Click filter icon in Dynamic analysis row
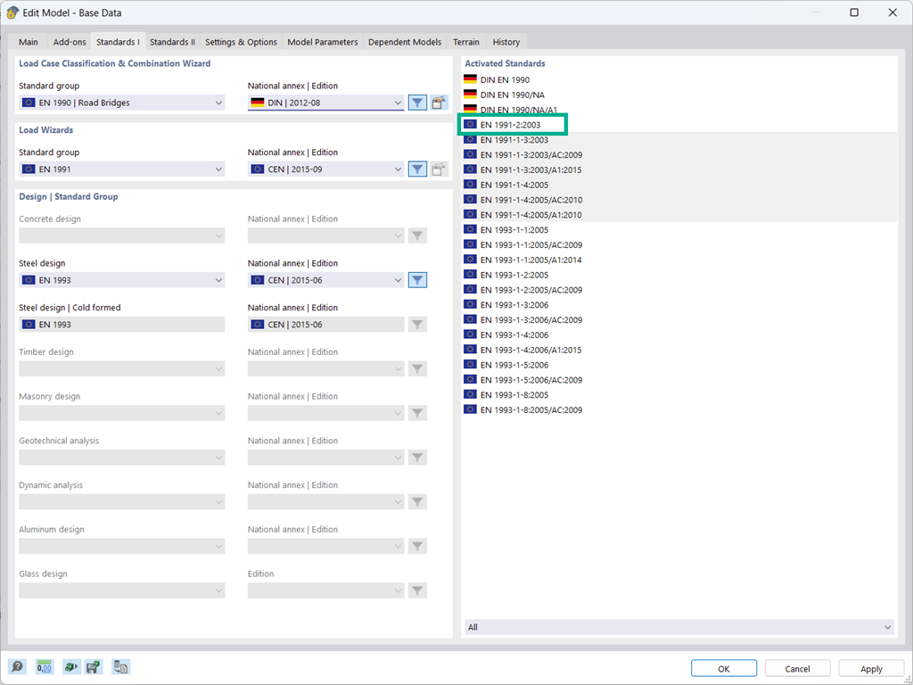The height and width of the screenshot is (685, 913). tap(417, 501)
